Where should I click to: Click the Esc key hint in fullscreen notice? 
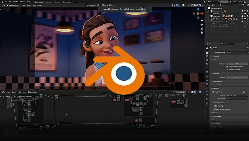pyautogui.click(x=143, y=9)
